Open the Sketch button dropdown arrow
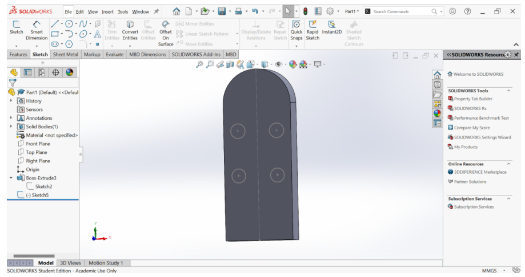The width and height of the screenshot is (525, 277). (16, 46)
